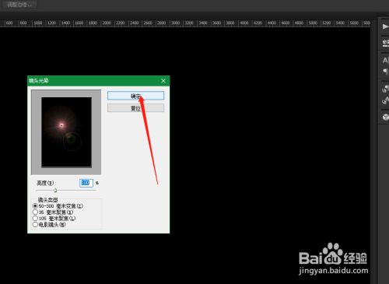The image size is (389, 284).
Task: Open the 3D panel cube icon
Action: (x=385, y=117)
